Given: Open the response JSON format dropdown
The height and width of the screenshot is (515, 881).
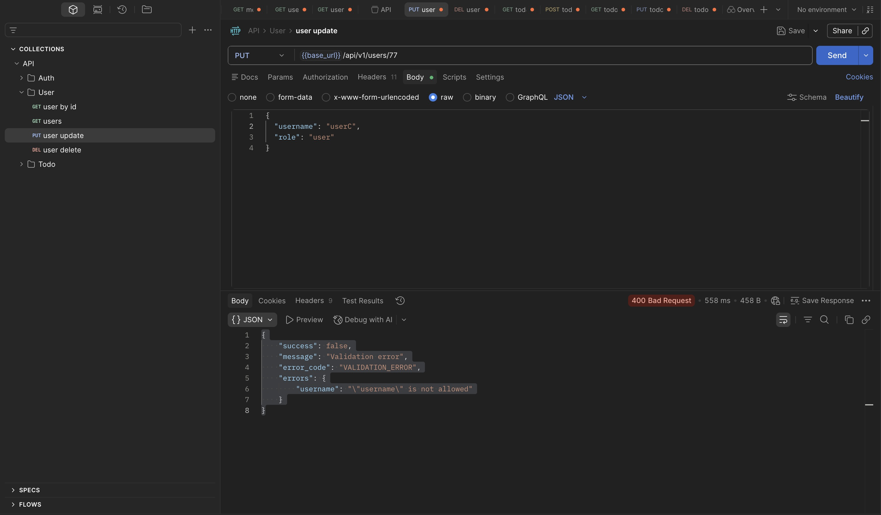Looking at the screenshot, I should [x=252, y=320].
